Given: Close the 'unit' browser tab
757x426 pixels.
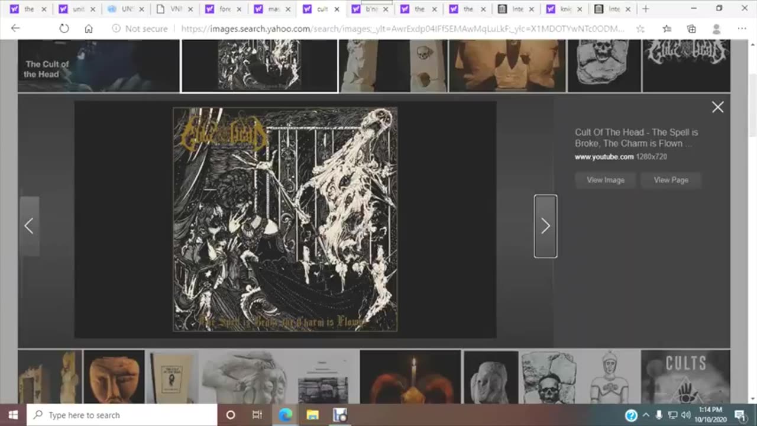Looking at the screenshot, I should point(92,9).
